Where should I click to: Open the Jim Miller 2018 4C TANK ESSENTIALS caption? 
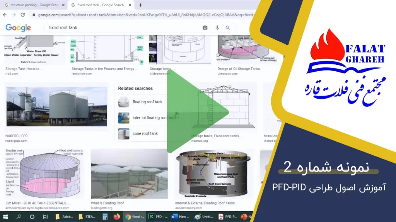[x=38, y=203]
